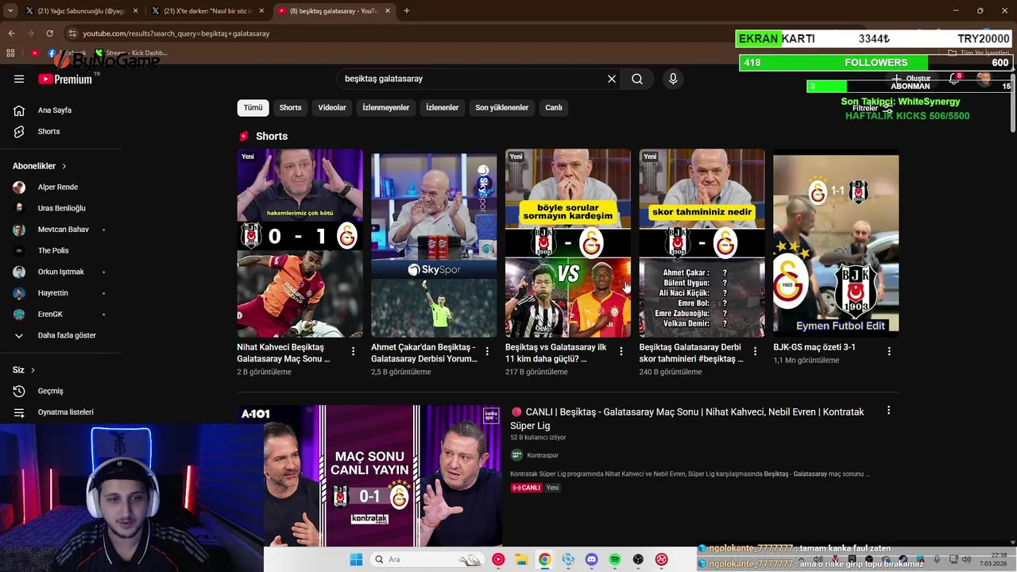Viewport: 1017px width, 572px height.
Task: Open the Oluştur create button
Action: pyautogui.click(x=911, y=79)
